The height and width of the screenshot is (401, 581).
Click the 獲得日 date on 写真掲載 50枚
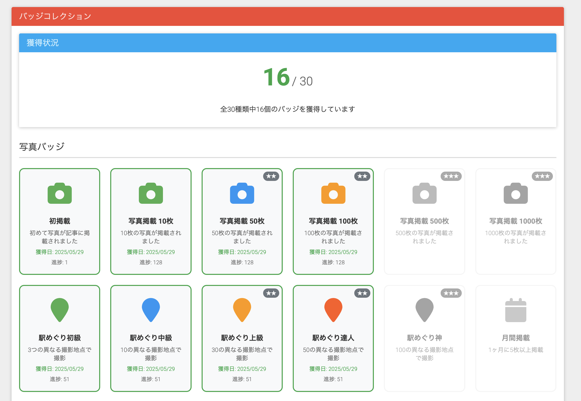coord(242,252)
